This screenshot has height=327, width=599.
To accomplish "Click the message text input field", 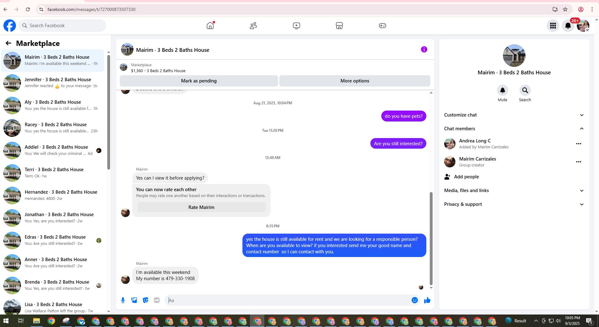I will click(x=288, y=300).
